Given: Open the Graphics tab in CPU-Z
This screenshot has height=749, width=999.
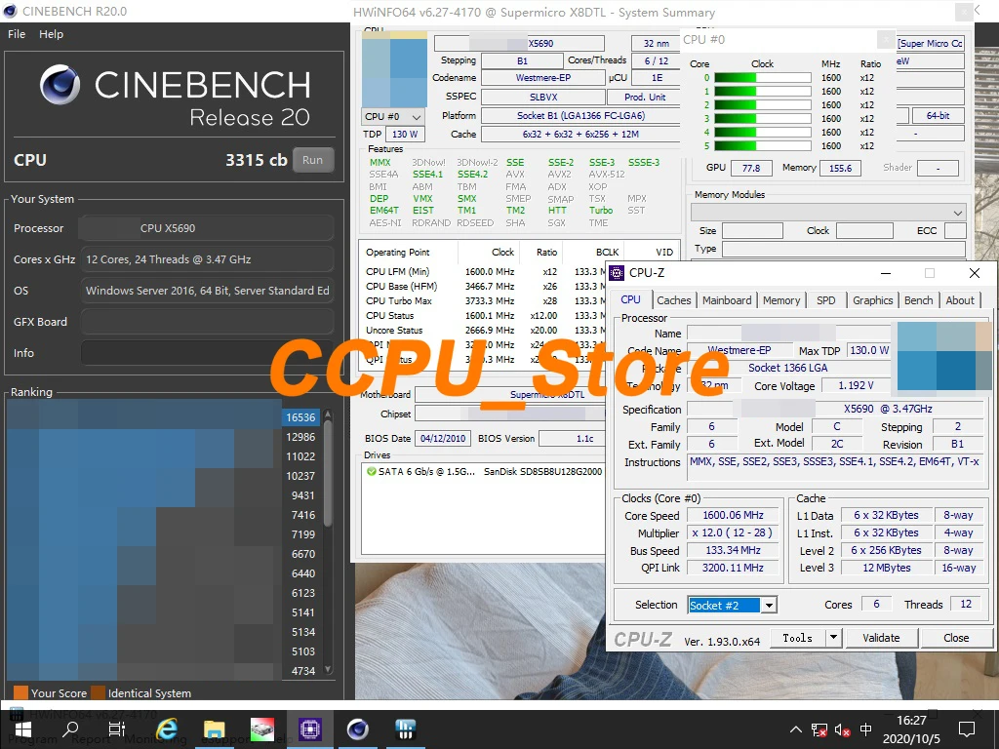Looking at the screenshot, I should [x=873, y=300].
